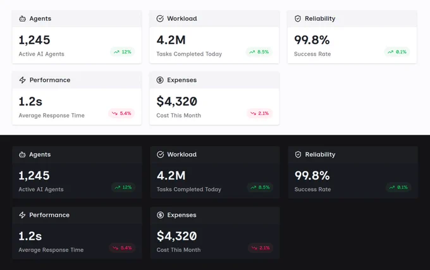
Task: Click the 99.8% value in dark Reliability card
Action: pyautogui.click(x=312, y=176)
